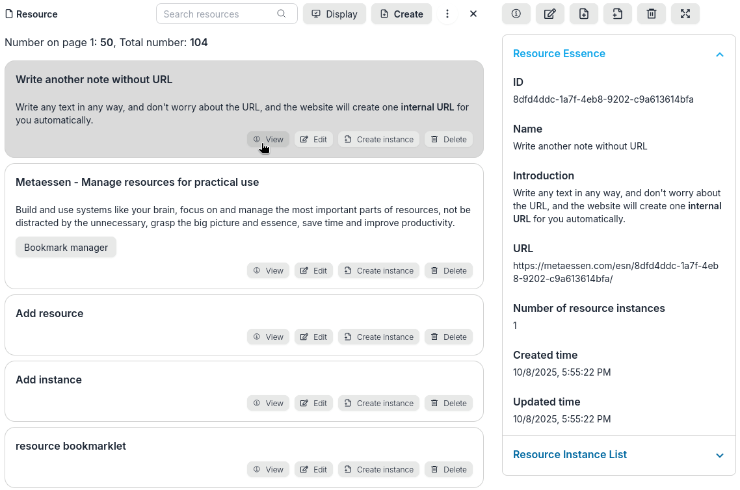Delete the resource bookmarklet item
Image resolution: width=740 pixels, height=490 pixels.
[x=449, y=469]
